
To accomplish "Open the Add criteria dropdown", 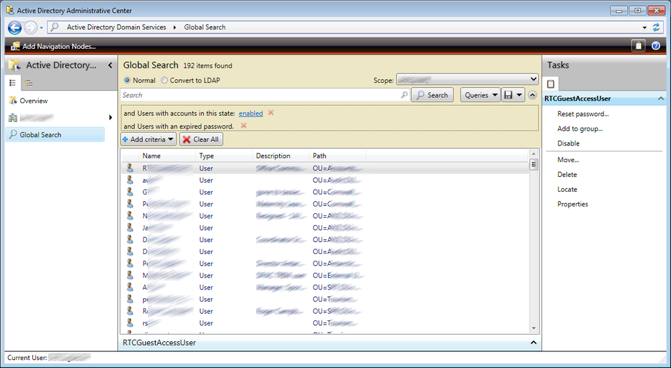I will coord(148,139).
